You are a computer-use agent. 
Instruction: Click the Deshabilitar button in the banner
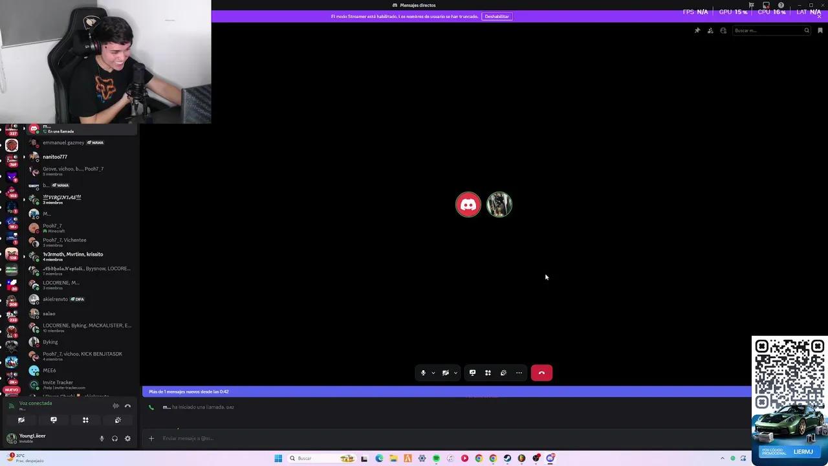[497, 16]
